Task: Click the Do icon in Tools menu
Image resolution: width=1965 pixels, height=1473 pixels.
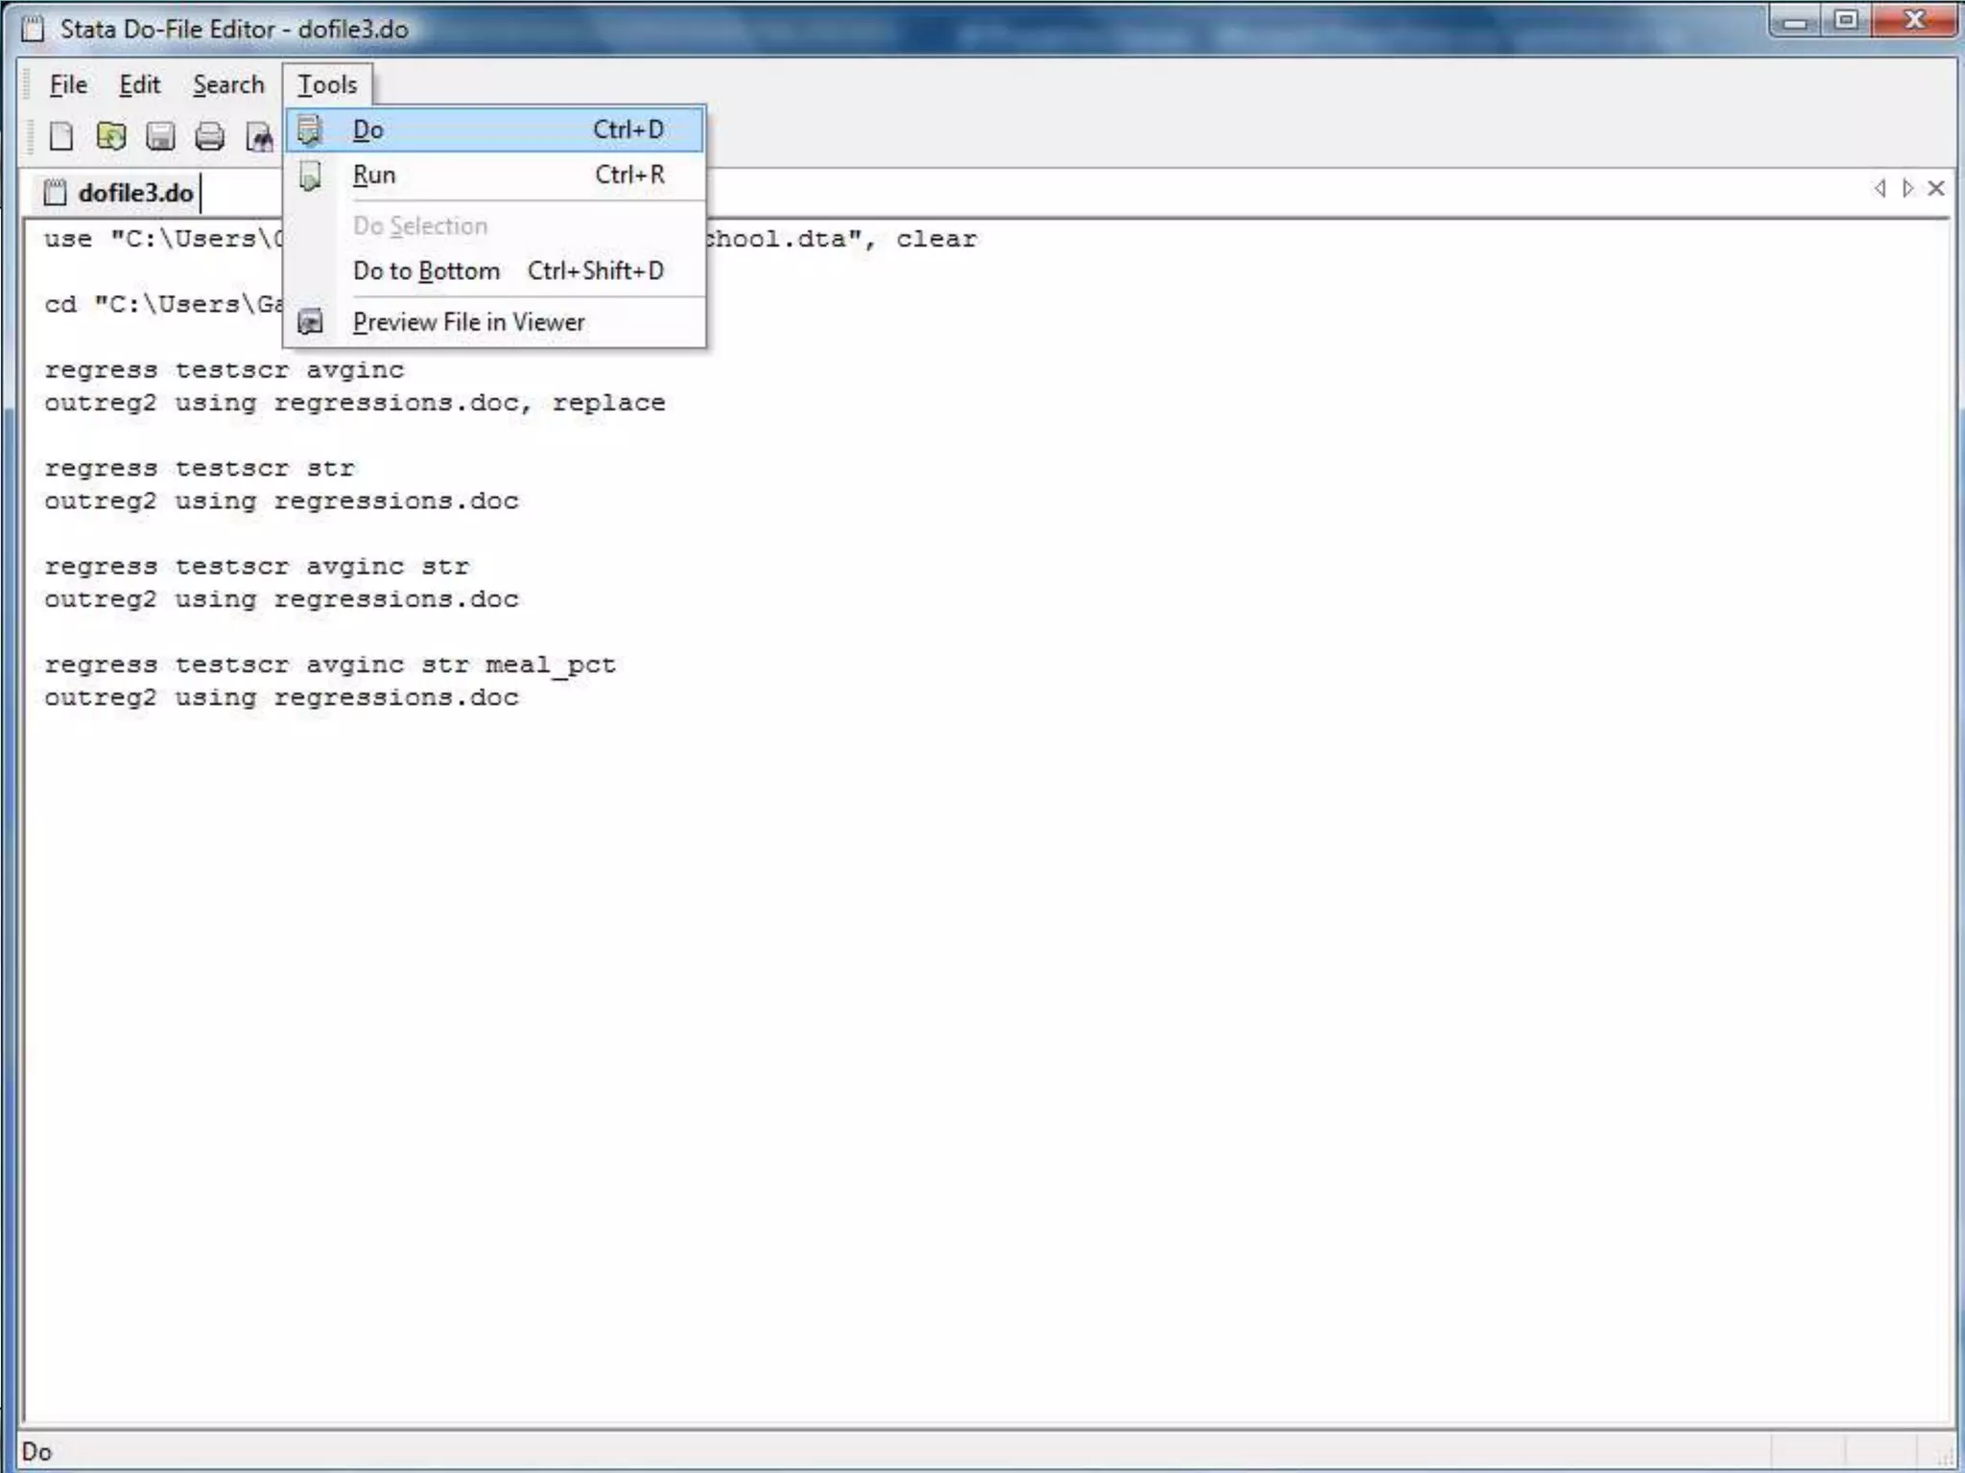Action: [x=310, y=129]
